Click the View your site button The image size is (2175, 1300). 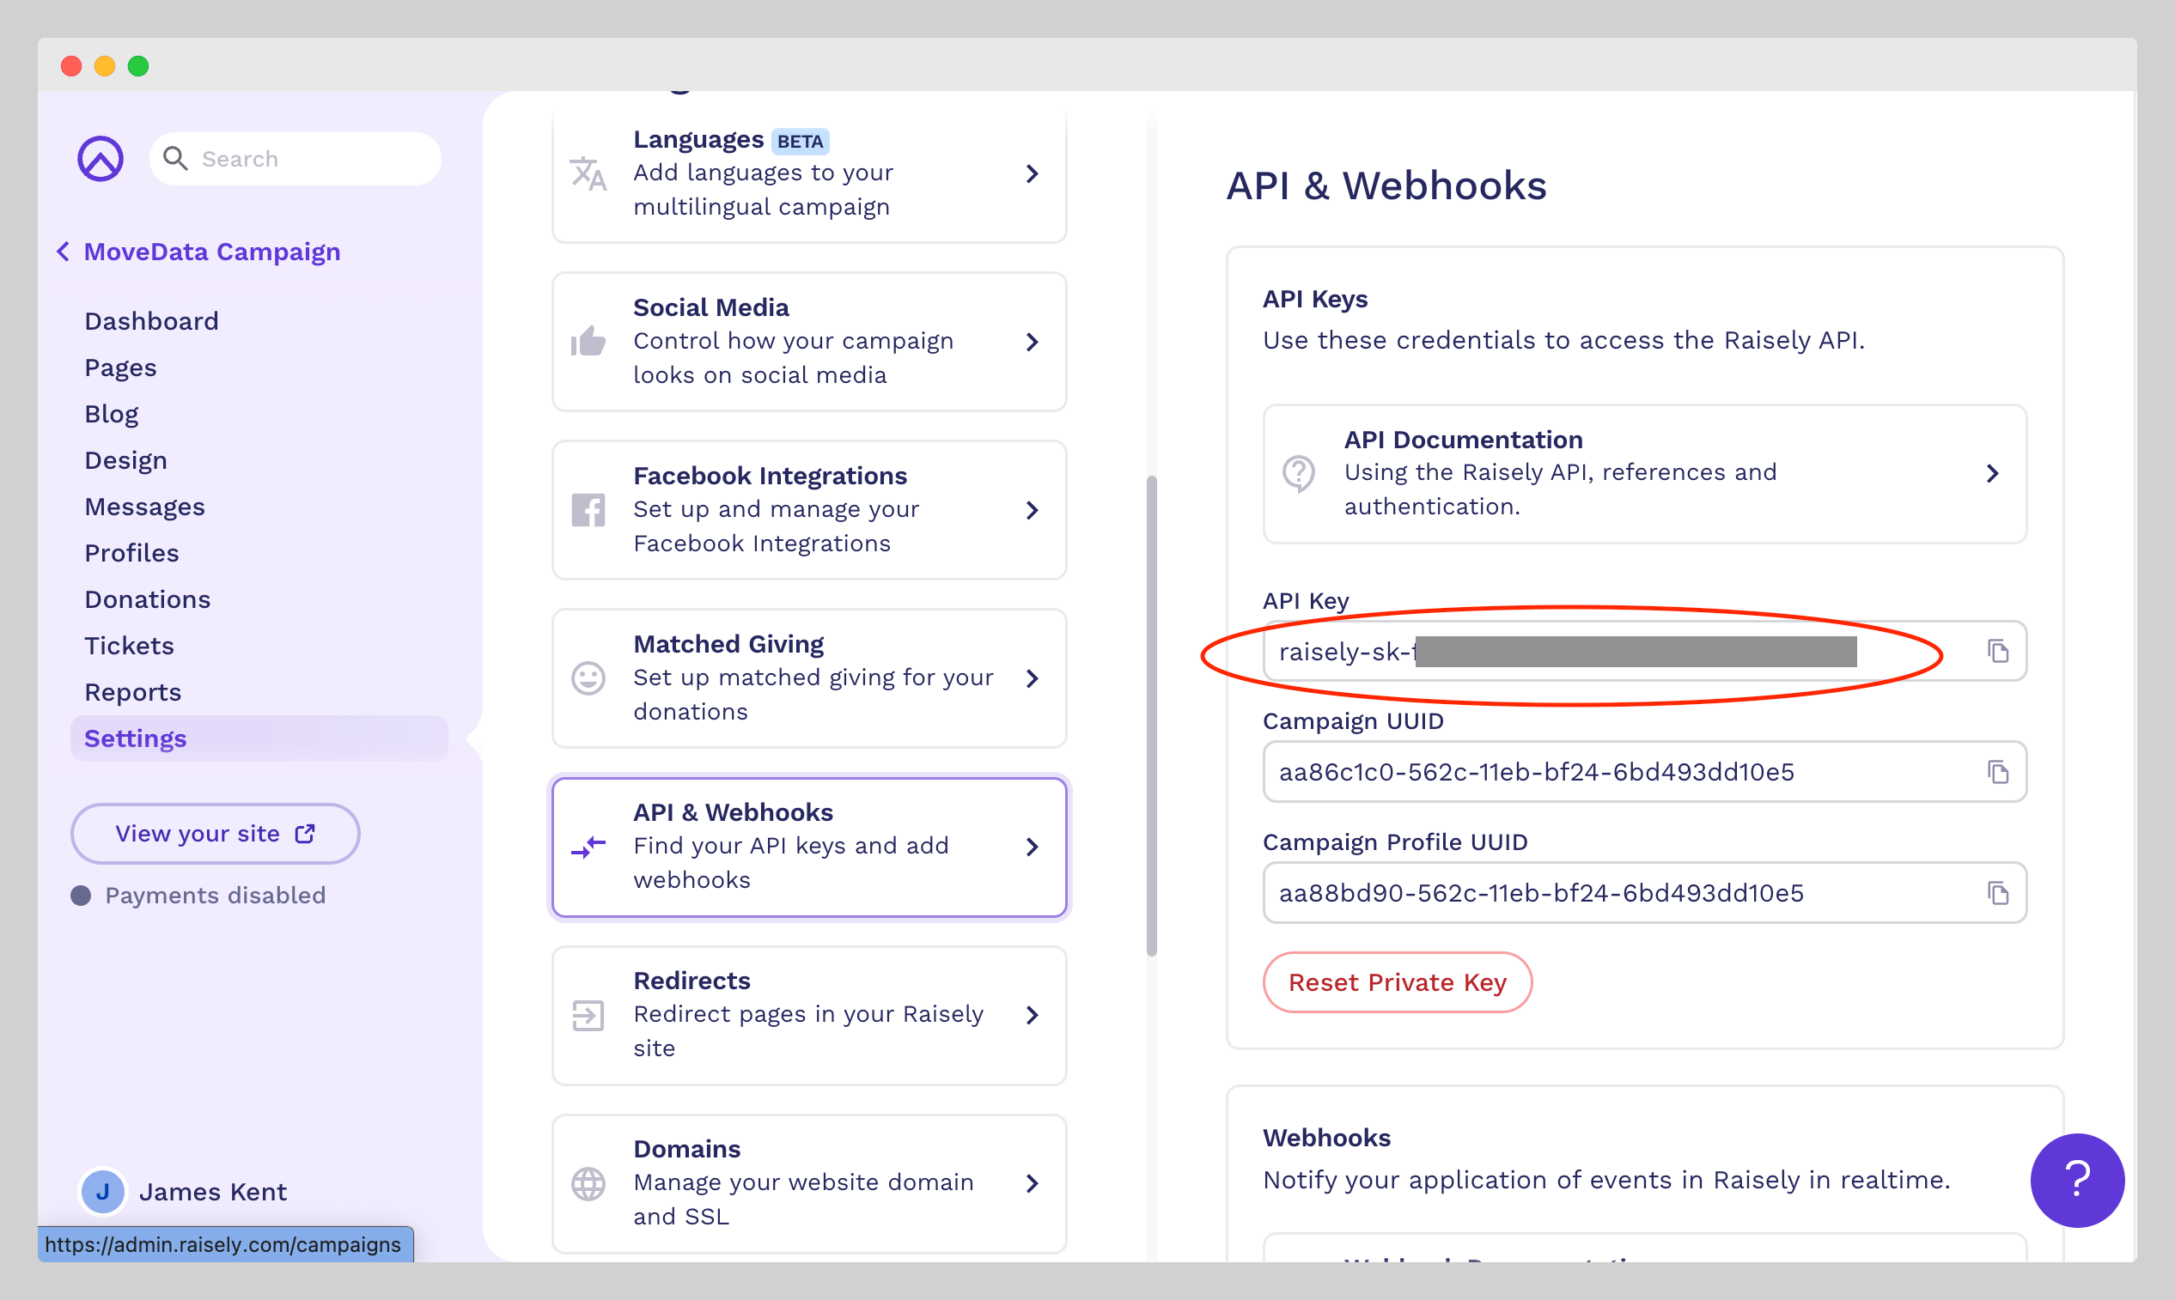(215, 833)
